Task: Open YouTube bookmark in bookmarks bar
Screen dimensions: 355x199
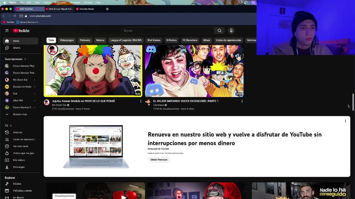Action: pos(8,22)
